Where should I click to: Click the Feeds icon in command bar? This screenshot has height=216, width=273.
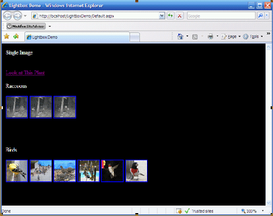click(195, 37)
